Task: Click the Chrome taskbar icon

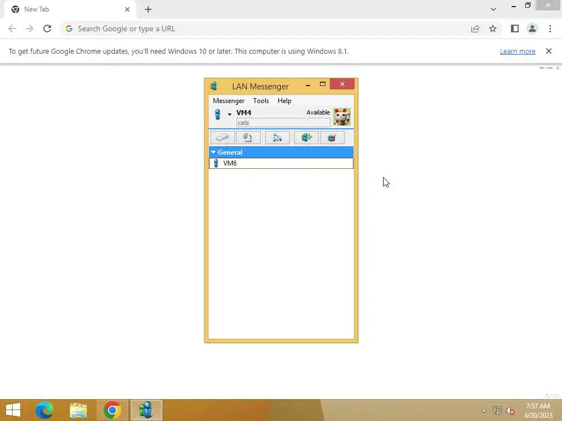Action: (112, 410)
